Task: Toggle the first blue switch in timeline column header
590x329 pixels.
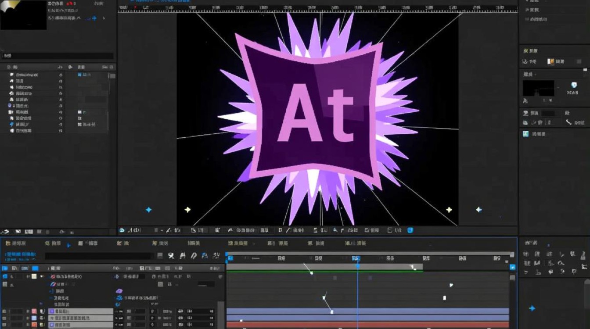Action: tap(5, 268)
